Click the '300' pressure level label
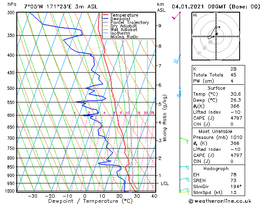This screenshot has height=204, width=264. pyautogui.click(x=12, y=13)
